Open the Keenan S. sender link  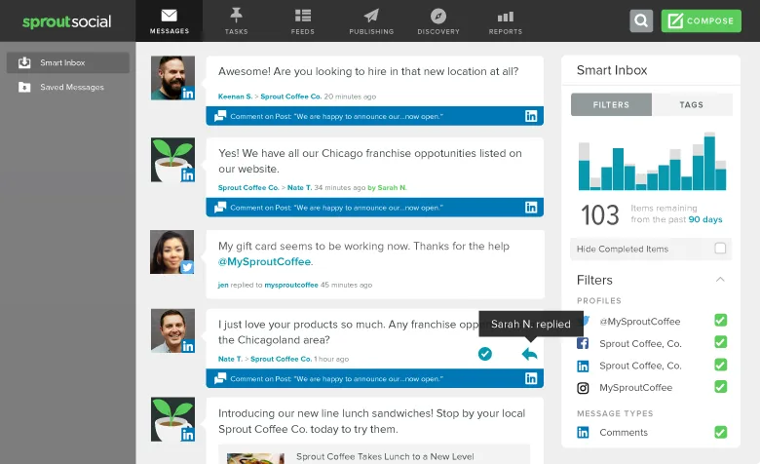pos(235,97)
